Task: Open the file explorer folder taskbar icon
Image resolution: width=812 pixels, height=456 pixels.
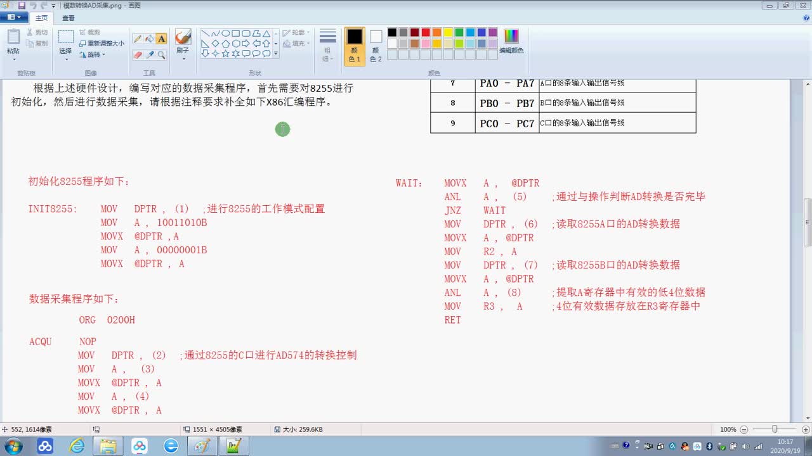Action: point(108,446)
